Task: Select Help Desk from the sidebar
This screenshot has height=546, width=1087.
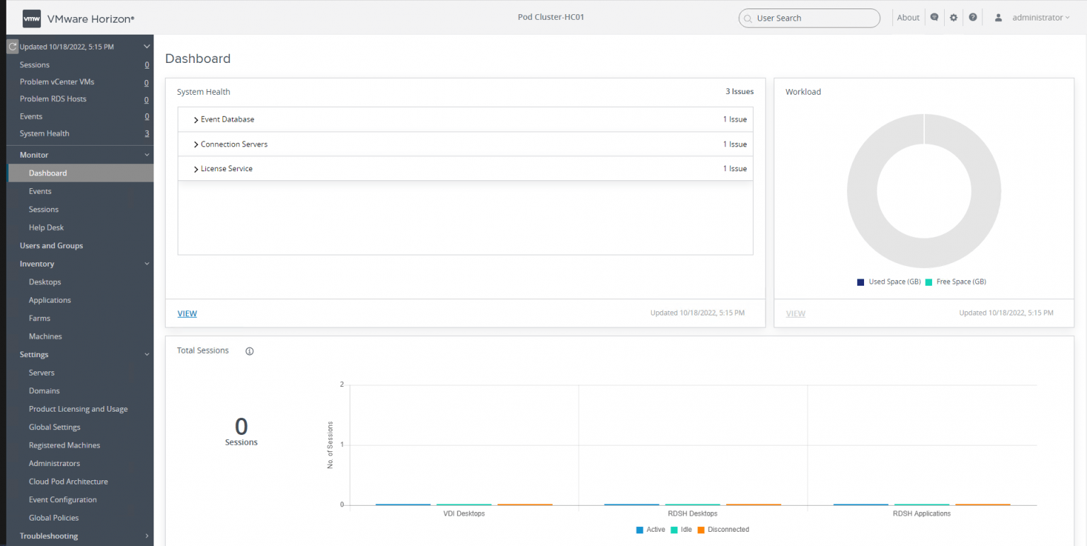Action: (x=45, y=227)
